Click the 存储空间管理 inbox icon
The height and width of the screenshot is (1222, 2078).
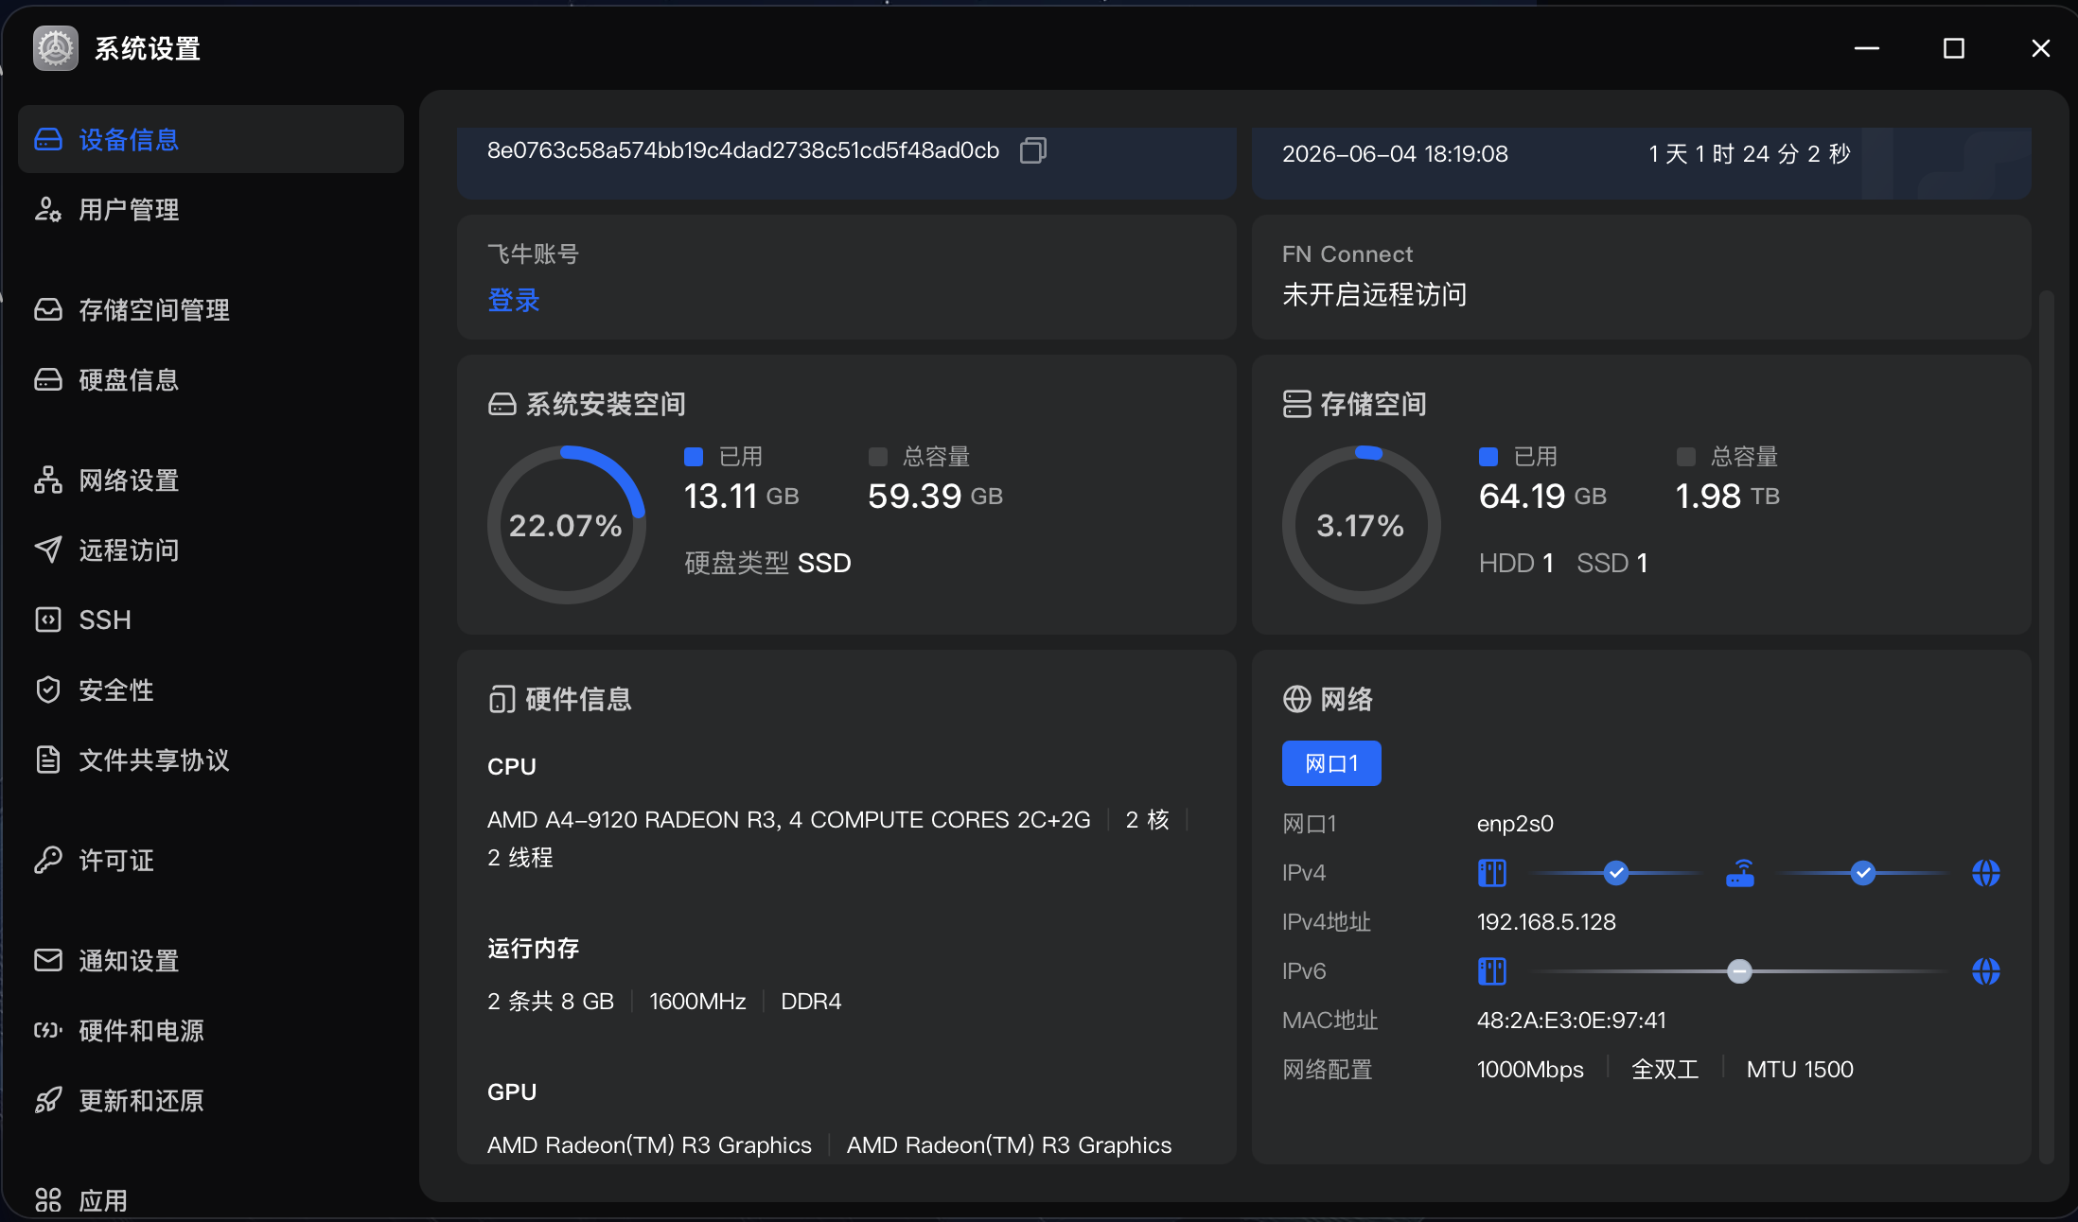[48, 309]
